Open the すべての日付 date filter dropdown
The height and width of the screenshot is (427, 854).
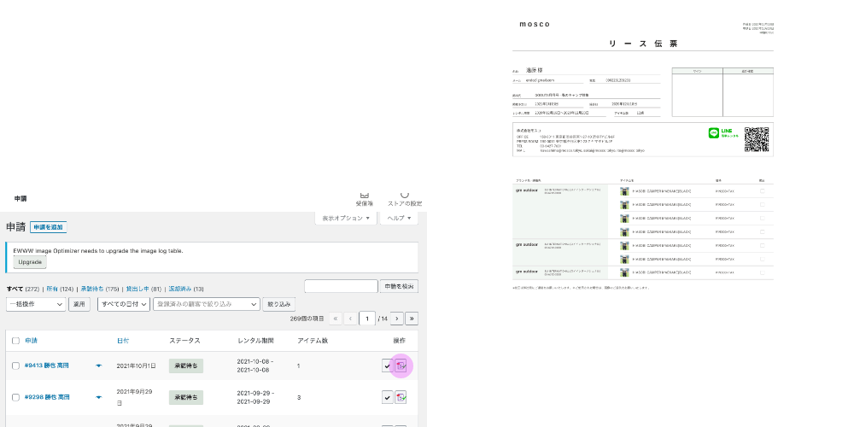[x=123, y=304]
